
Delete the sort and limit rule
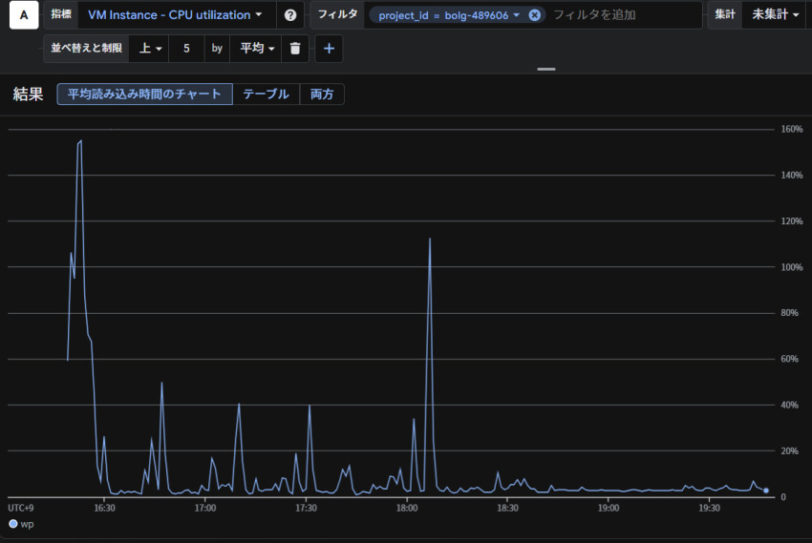(x=296, y=49)
